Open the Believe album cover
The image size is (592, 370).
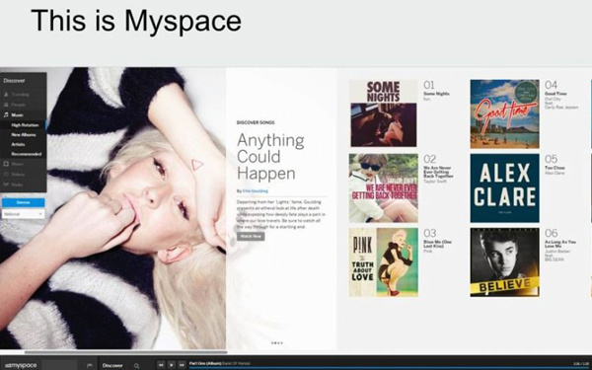[x=505, y=262]
